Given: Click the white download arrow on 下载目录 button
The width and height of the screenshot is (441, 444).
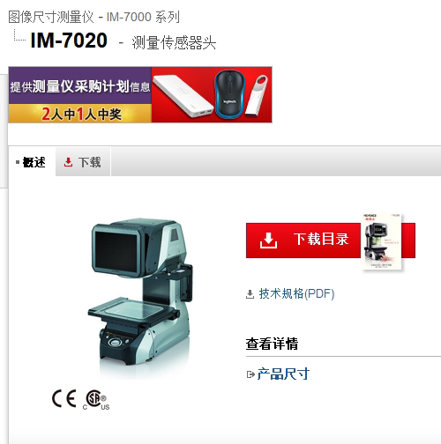Looking at the screenshot, I should (x=268, y=240).
